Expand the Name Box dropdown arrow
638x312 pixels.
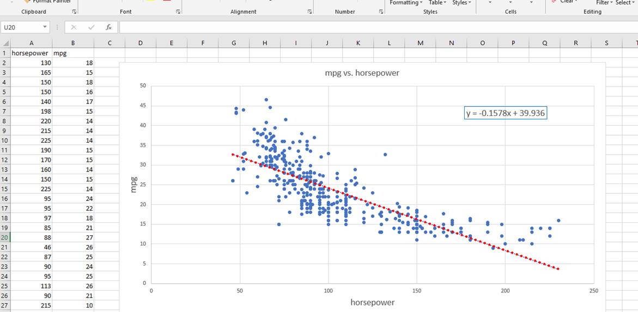pyautogui.click(x=45, y=27)
